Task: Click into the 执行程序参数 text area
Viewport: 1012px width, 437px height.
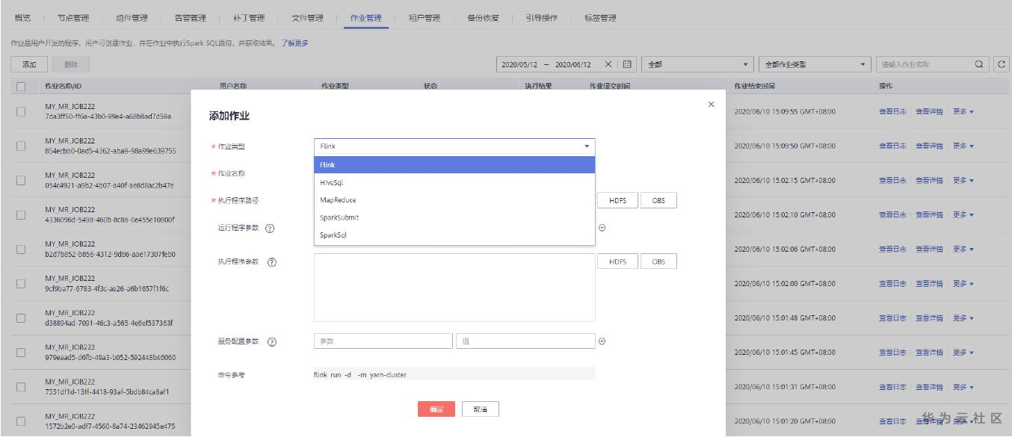Action: click(454, 288)
